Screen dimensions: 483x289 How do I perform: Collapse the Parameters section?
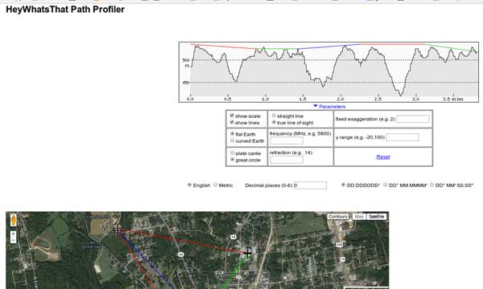coord(329,106)
